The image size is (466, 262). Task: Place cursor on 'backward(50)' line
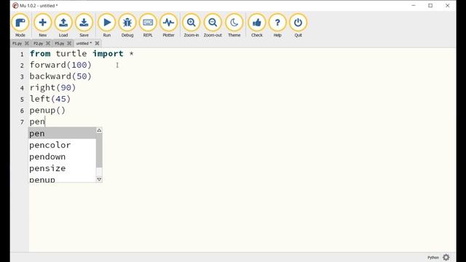(x=60, y=76)
